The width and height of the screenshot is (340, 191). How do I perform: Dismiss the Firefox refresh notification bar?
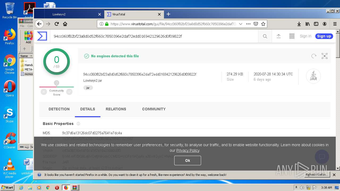[334, 175]
